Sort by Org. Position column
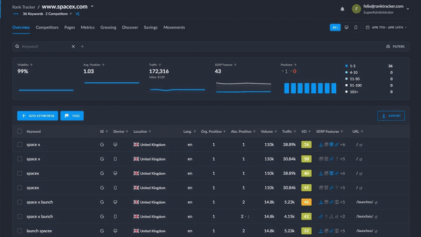Image resolution: width=421 pixels, height=237 pixels. click(x=213, y=131)
